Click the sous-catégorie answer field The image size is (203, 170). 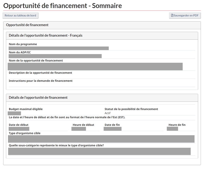coord(99,151)
